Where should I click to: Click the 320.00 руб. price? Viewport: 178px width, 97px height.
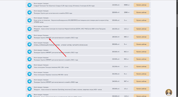point(116,59)
